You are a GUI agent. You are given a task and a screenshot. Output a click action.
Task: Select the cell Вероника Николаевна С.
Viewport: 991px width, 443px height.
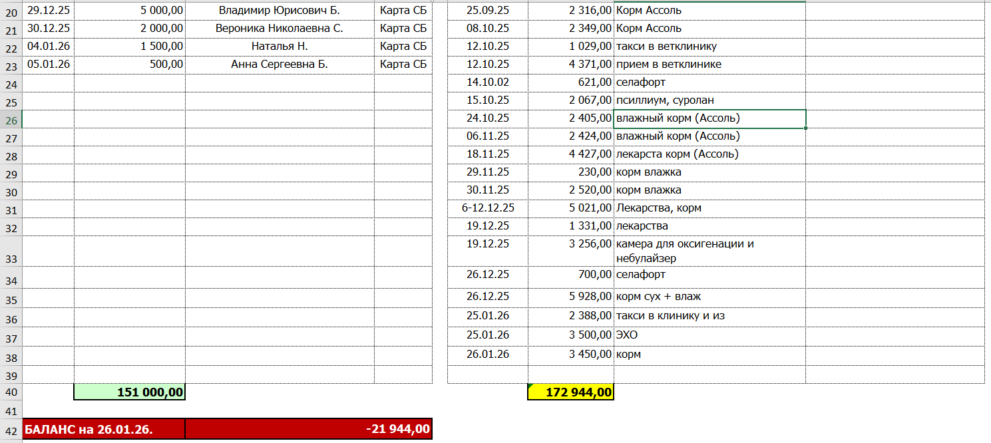pos(280,29)
